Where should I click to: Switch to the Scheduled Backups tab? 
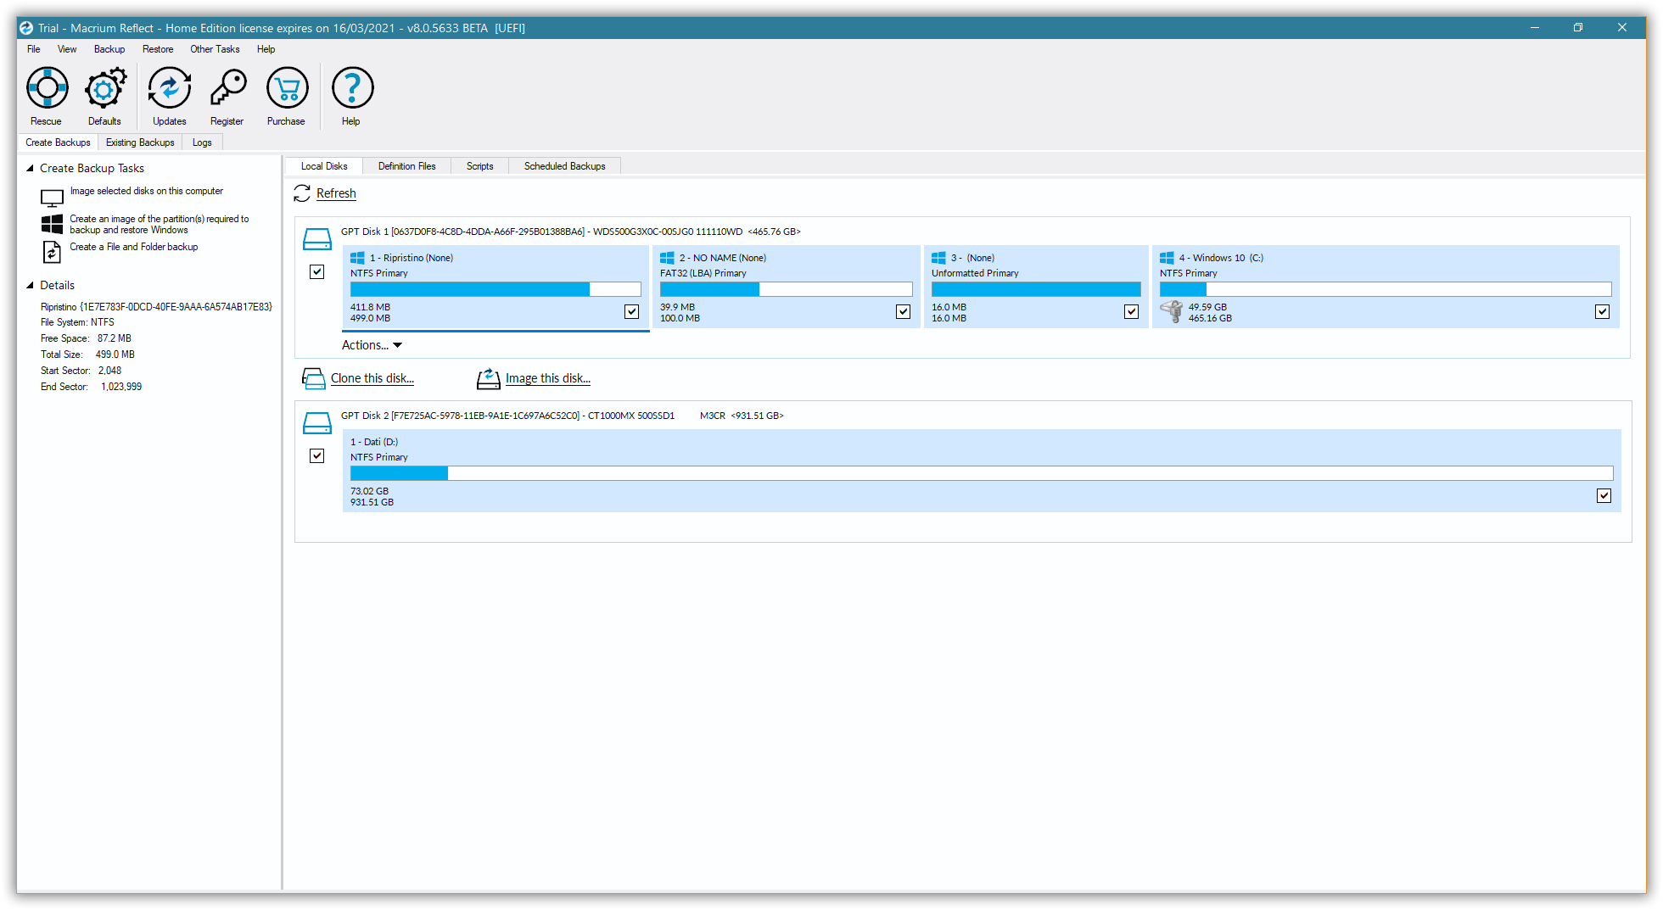coord(565,166)
